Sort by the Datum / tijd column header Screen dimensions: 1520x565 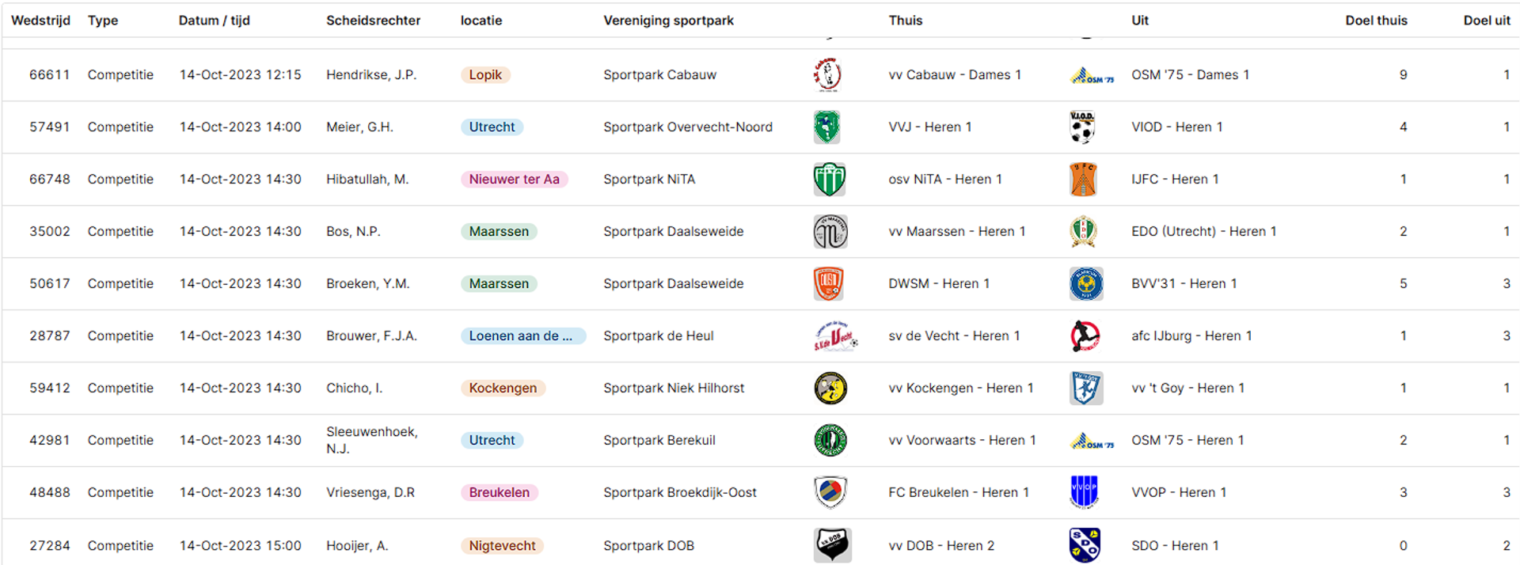coord(214,21)
